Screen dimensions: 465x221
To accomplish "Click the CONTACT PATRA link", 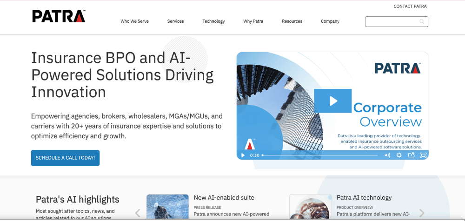I will point(410,6).
